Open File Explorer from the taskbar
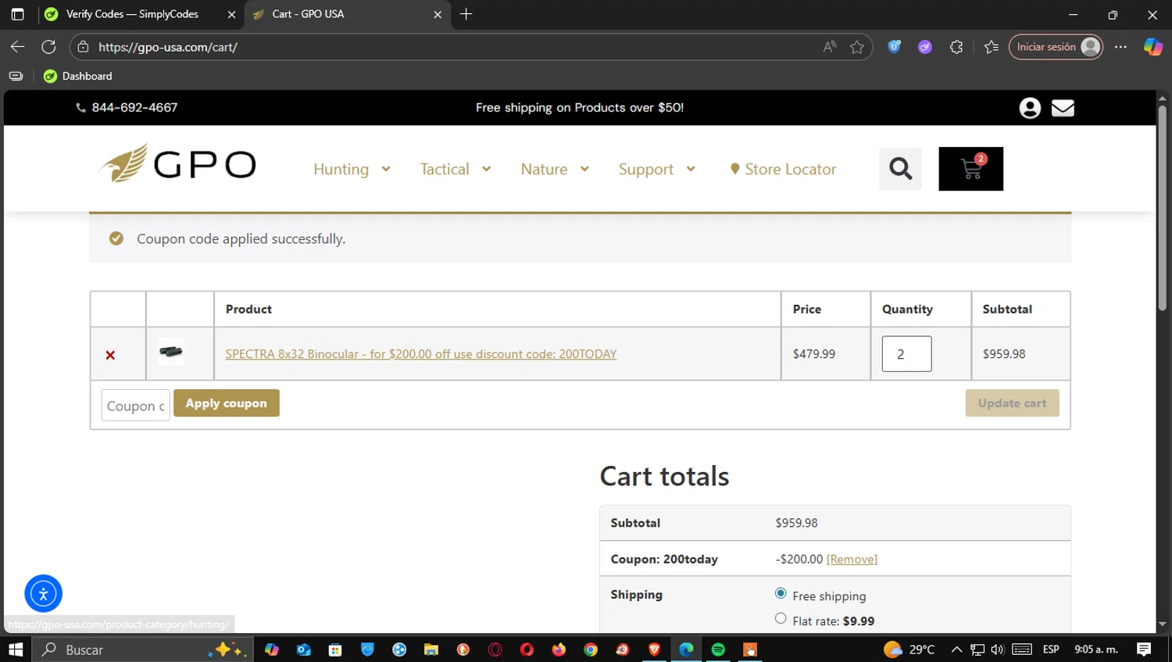 [431, 649]
